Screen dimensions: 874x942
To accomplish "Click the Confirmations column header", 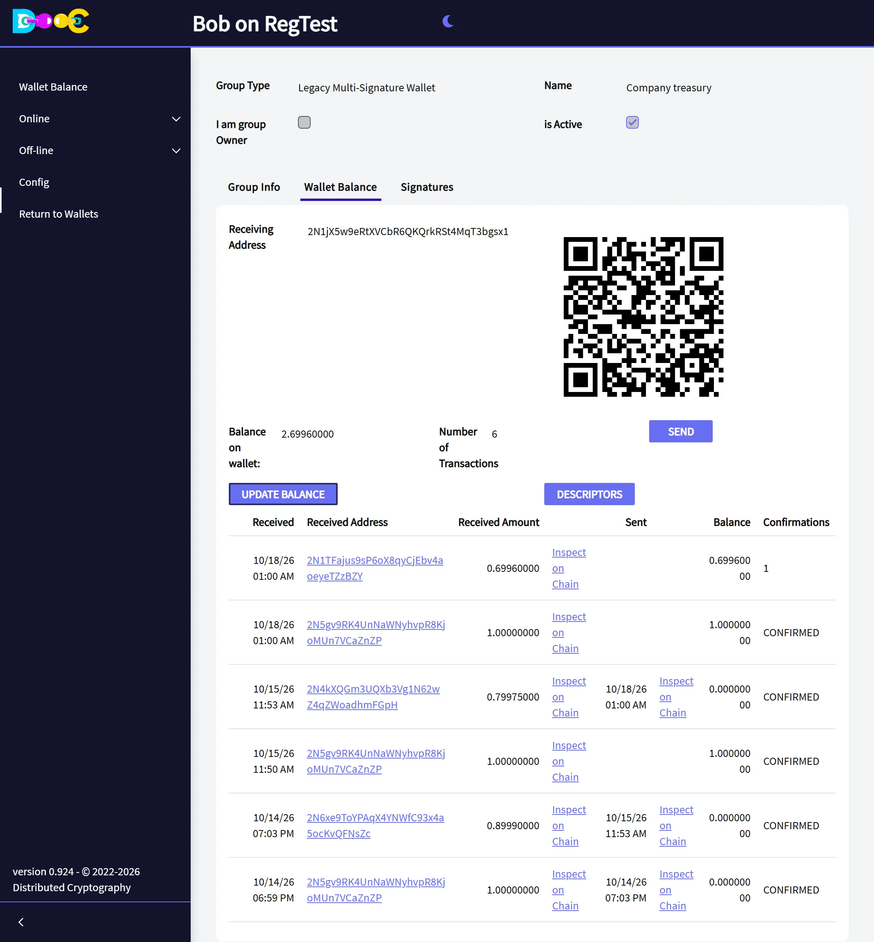I will click(x=796, y=522).
